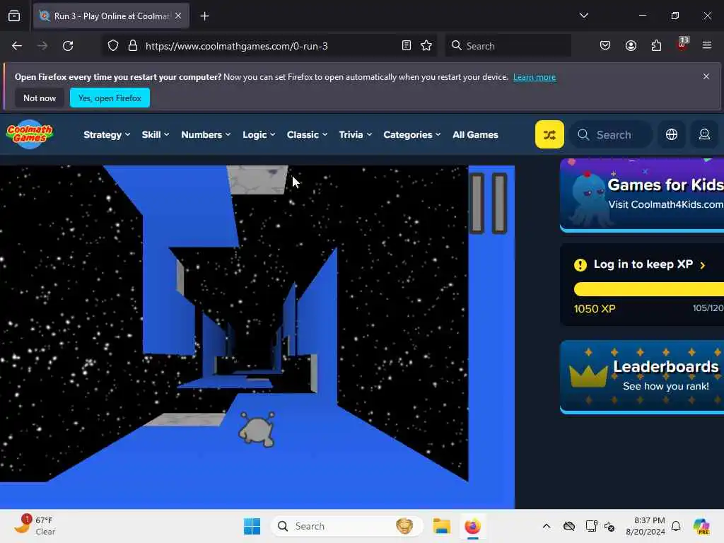Click the site security padlock icon
Image resolution: width=724 pixels, height=543 pixels.
click(132, 46)
